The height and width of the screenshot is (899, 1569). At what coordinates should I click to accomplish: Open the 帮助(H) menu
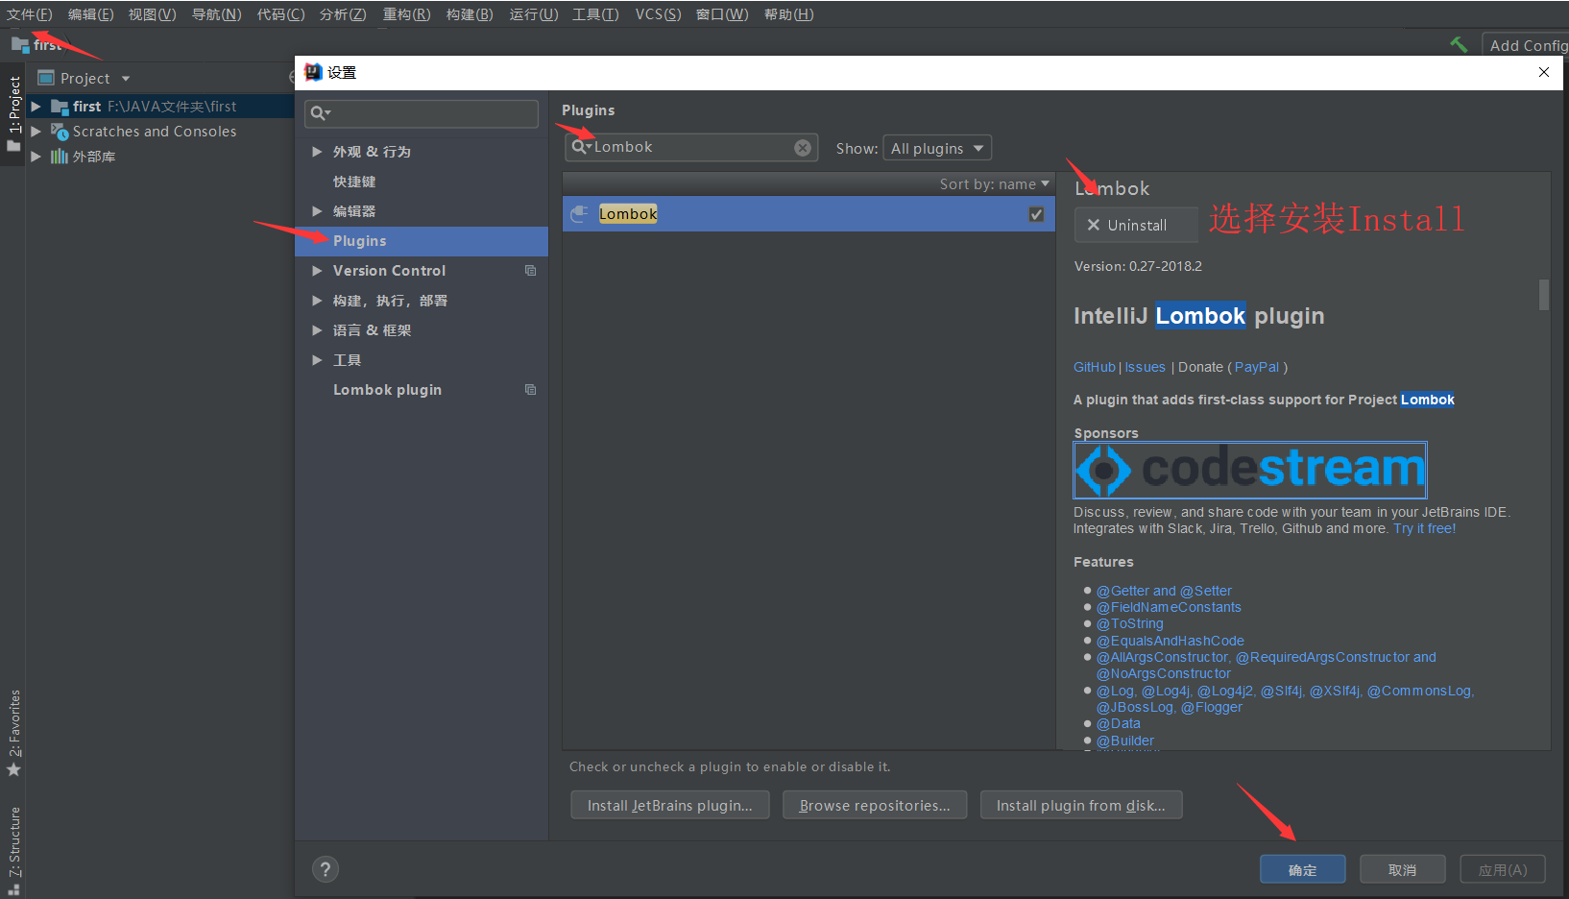click(x=788, y=14)
